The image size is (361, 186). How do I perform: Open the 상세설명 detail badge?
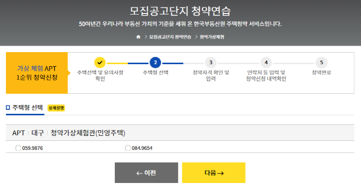56,108
